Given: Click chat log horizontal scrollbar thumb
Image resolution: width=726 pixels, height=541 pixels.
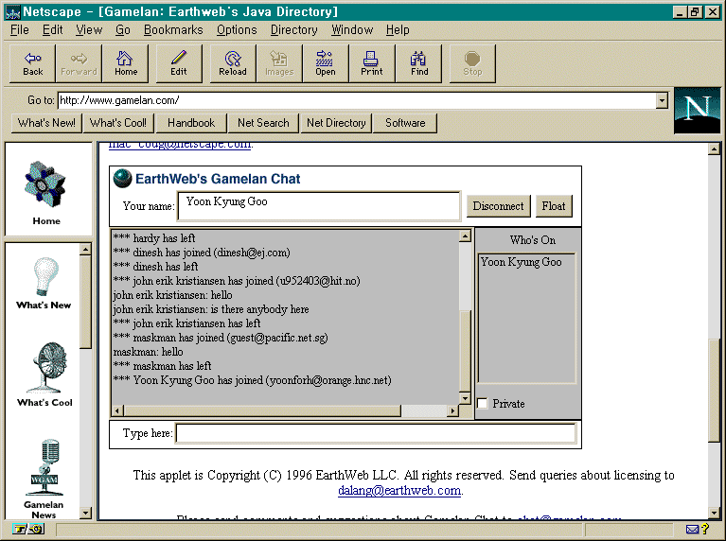Looking at the screenshot, I should (x=262, y=410).
